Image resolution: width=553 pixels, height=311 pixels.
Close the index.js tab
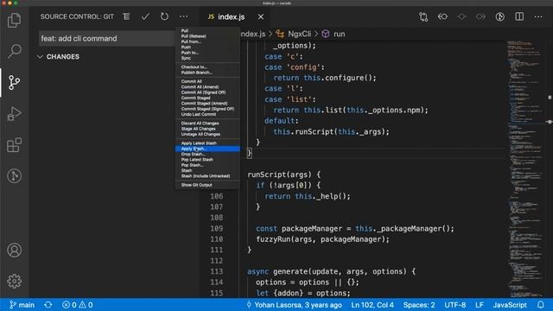[x=261, y=17]
